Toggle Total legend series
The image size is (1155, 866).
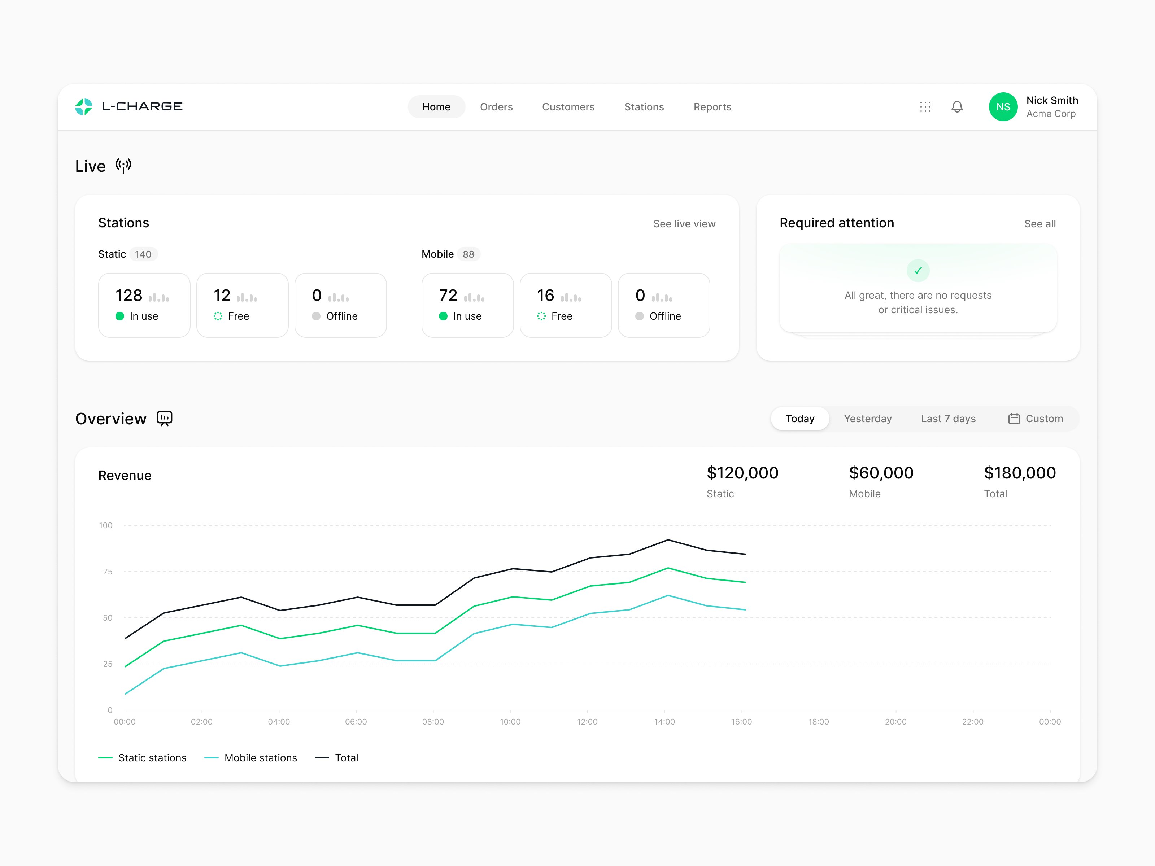tap(337, 758)
